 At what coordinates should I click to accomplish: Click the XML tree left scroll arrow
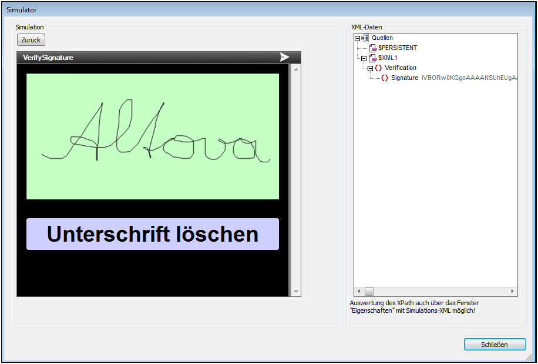click(x=358, y=291)
